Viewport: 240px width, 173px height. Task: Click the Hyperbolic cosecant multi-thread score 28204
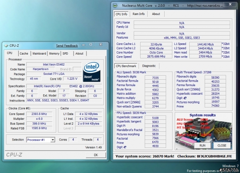pyautogui.click(x=215, y=94)
